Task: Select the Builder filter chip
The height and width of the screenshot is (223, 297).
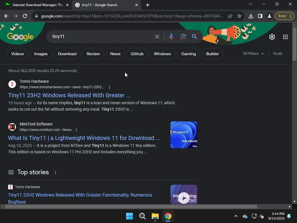Action: point(213,54)
